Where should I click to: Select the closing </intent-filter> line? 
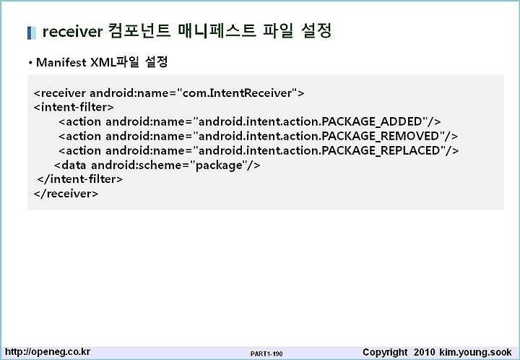point(80,179)
